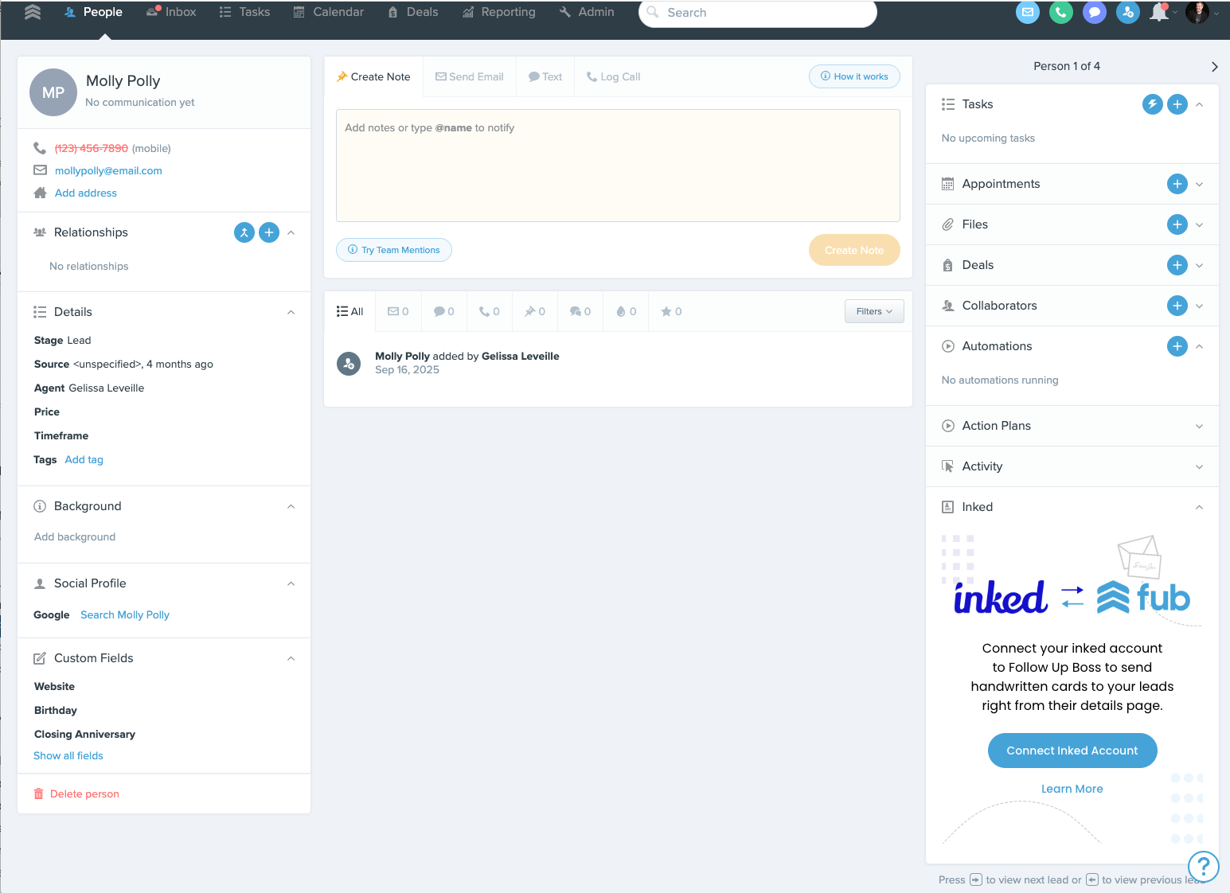The height and width of the screenshot is (893, 1230).
Task: Open Reporting in the top navigation
Action: [499, 13]
